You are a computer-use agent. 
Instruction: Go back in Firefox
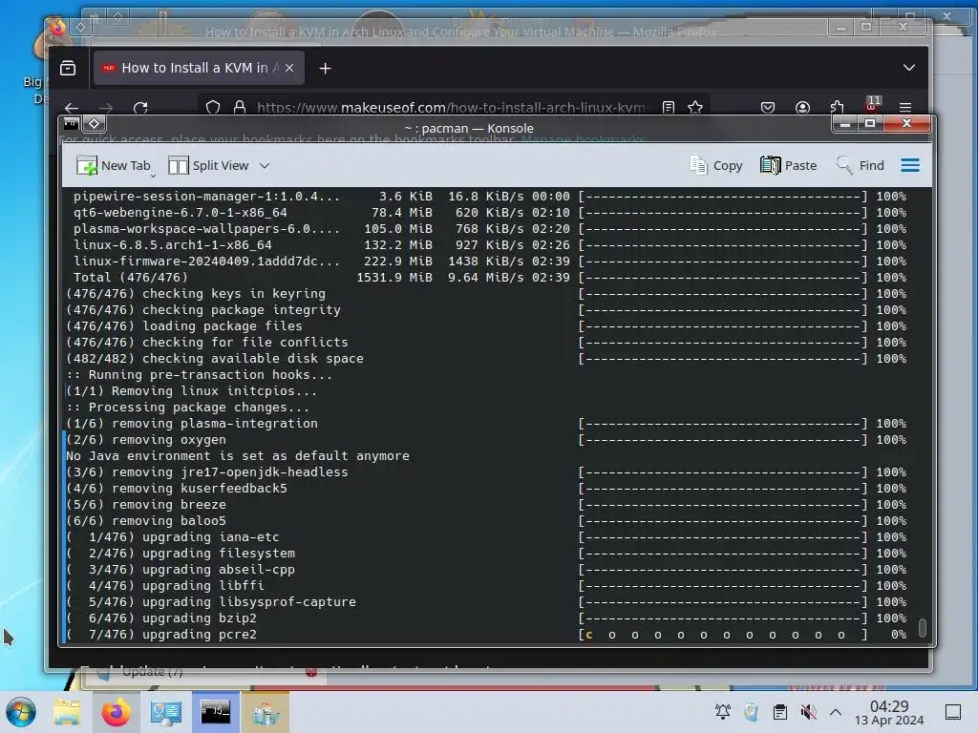[x=72, y=107]
